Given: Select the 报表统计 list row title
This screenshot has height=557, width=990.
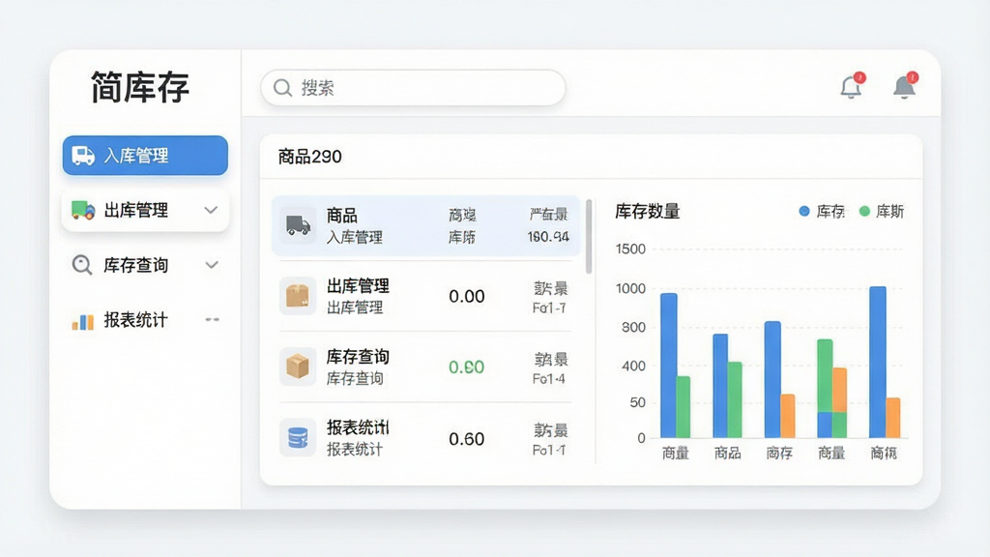Looking at the screenshot, I should (x=358, y=427).
